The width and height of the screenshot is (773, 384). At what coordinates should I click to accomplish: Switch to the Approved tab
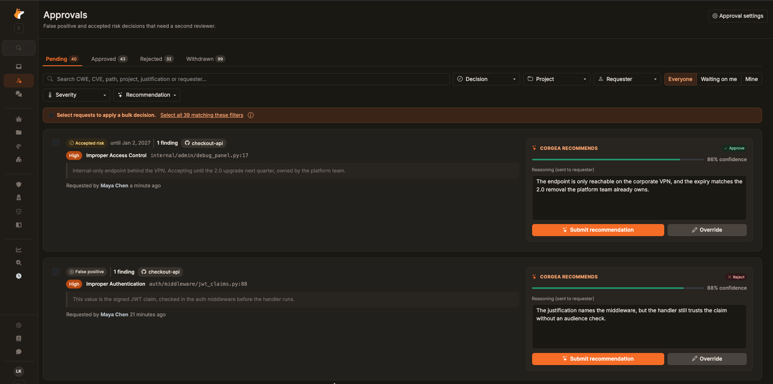[x=109, y=59]
